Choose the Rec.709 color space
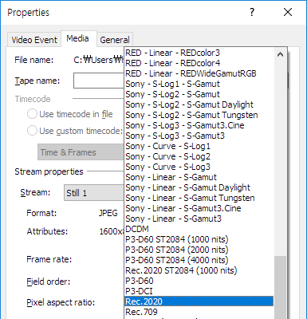 [x=199, y=312]
